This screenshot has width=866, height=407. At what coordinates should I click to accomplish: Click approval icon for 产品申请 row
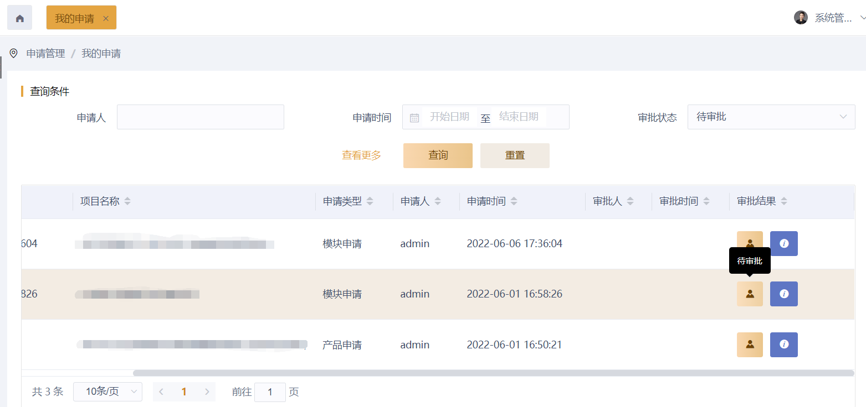pyautogui.click(x=750, y=345)
